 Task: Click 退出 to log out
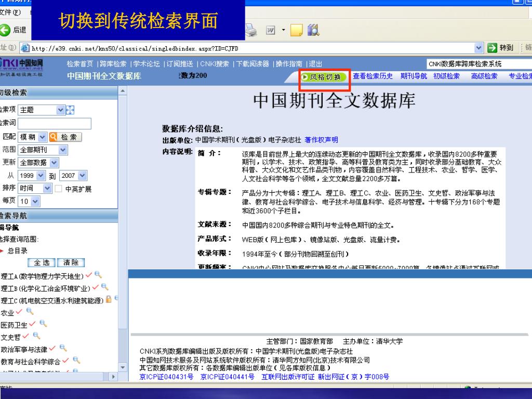(315, 64)
